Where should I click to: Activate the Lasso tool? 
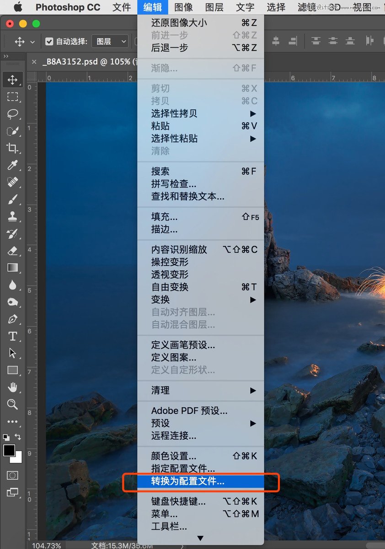pyautogui.click(x=12, y=114)
